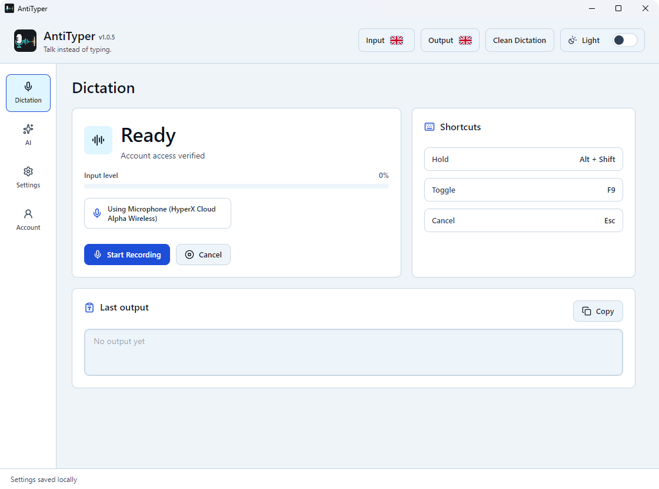This screenshot has width=659, height=489.
Task: Click the Input level progress bar
Action: tap(236, 186)
